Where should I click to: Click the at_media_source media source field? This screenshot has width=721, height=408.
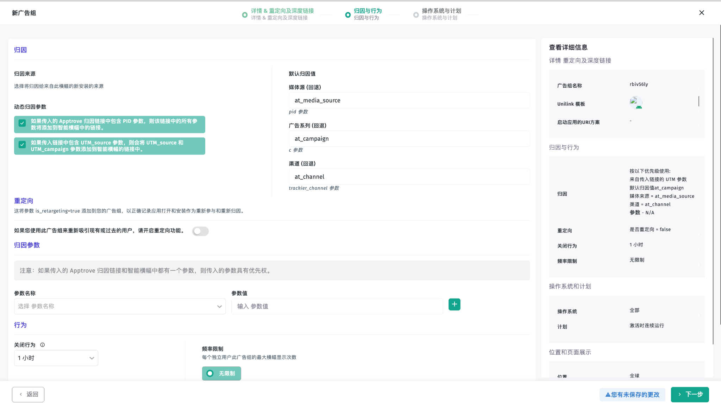coord(409,100)
